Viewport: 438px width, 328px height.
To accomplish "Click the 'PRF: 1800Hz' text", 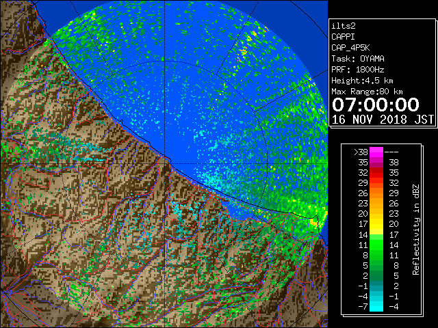I will coord(358,70).
